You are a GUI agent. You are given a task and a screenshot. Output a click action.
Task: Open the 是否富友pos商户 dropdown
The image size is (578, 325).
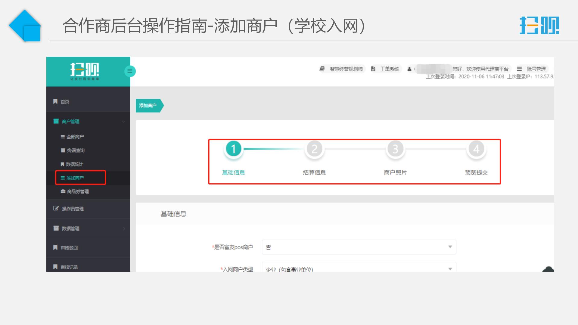[359, 247]
